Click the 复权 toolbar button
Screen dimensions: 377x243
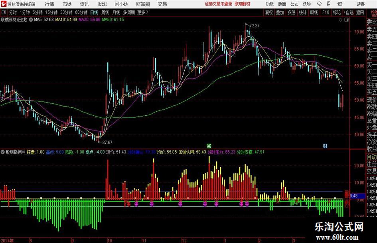pyautogui.click(x=269, y=12)
